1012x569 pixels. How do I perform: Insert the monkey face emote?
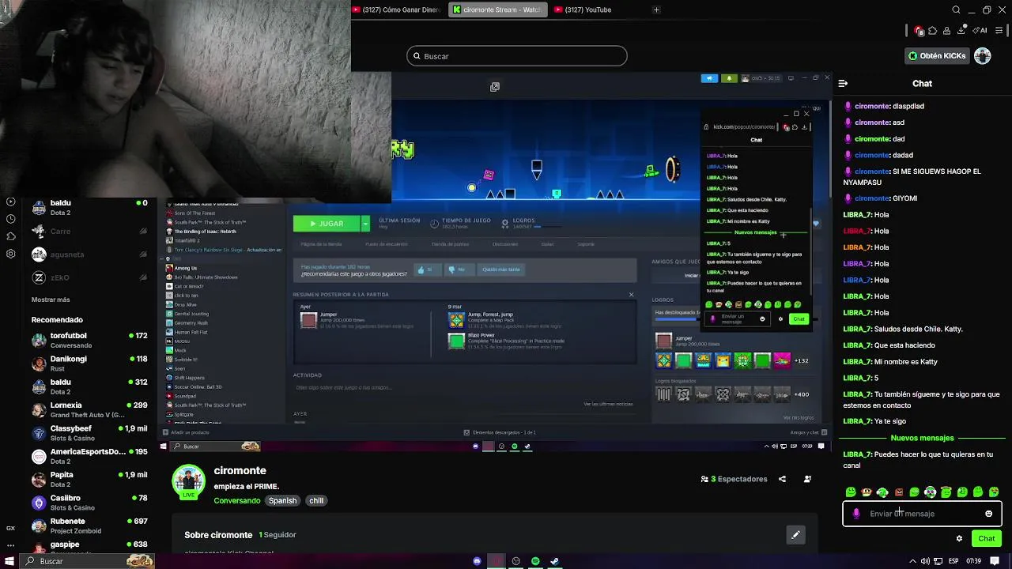coord(867,492)
